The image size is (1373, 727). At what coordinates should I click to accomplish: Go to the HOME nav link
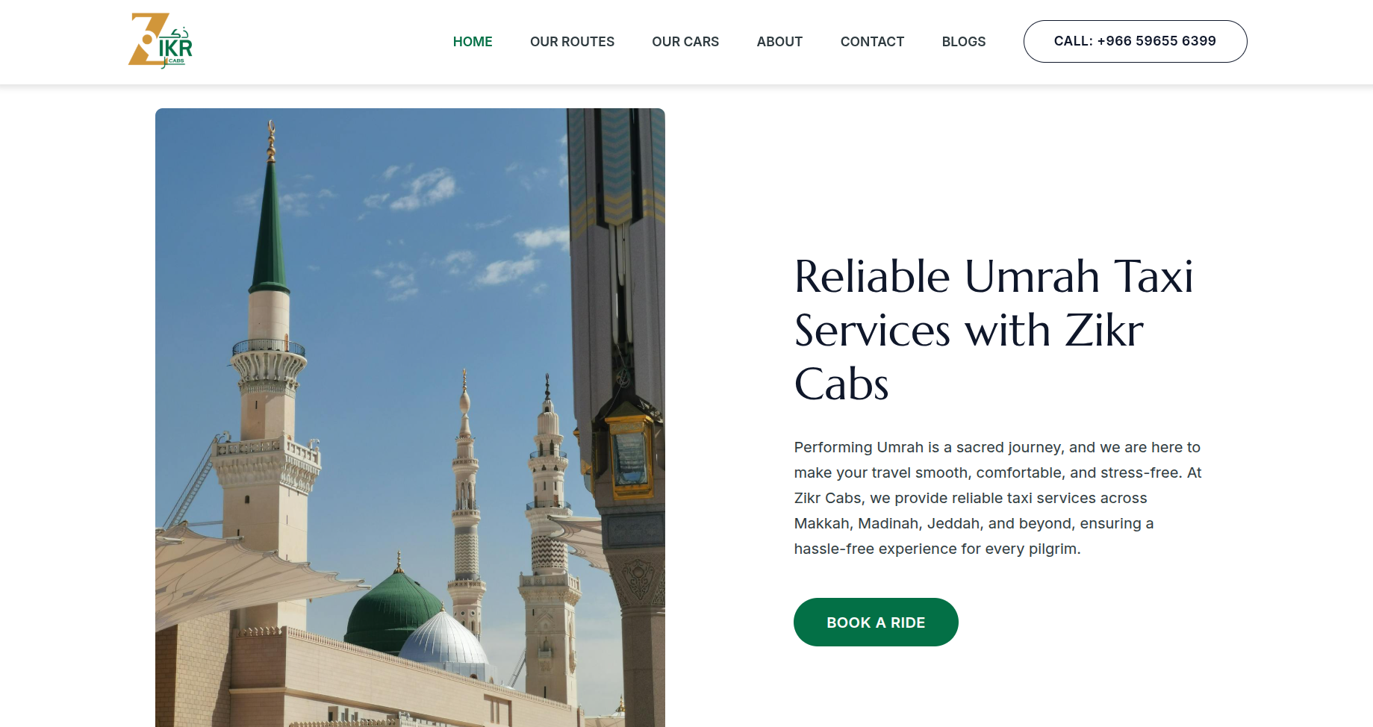pos(473,42)
